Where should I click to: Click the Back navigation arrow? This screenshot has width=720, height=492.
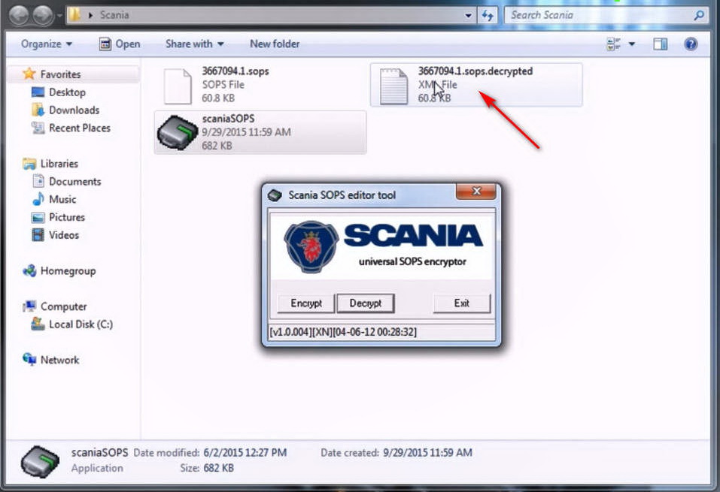(x=20, y=15)
